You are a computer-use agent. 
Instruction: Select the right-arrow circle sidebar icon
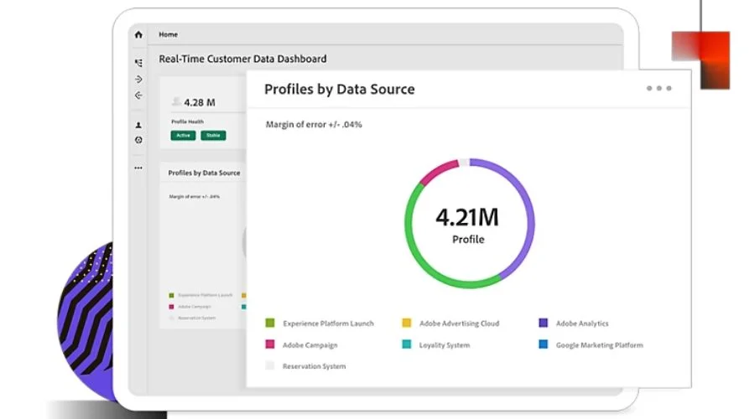(138, 80)
